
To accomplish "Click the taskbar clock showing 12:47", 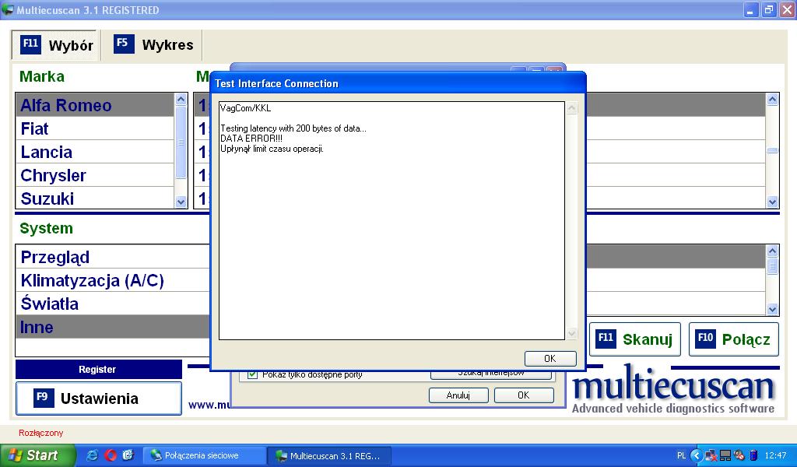I will [776, 455].
